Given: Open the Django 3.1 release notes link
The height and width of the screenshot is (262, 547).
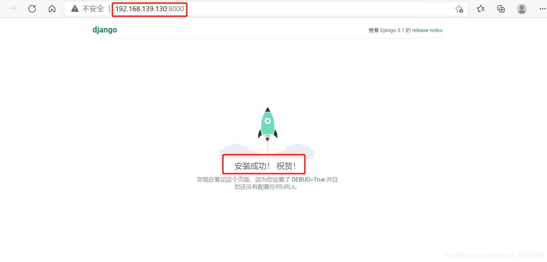Looking at the screenshot, I should (x=427, y=30).
